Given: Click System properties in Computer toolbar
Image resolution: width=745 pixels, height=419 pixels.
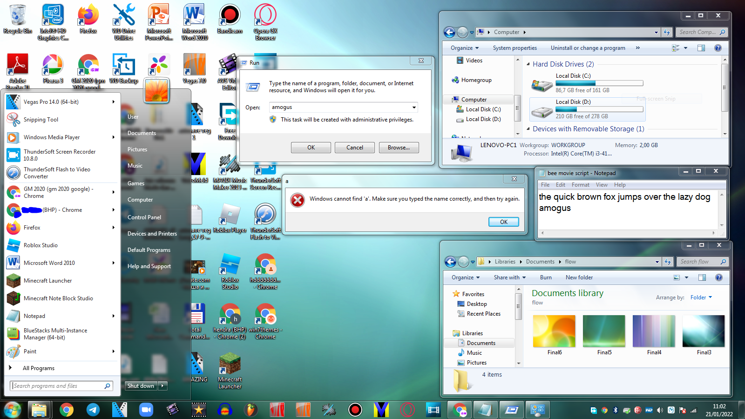Looking at the screenshot, I should point(515,48).
